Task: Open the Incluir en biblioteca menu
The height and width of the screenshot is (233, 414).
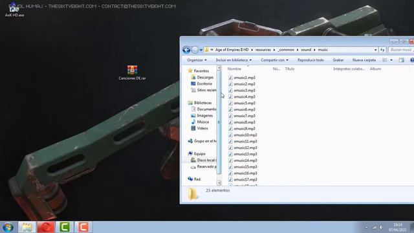Action: point(234,60)
